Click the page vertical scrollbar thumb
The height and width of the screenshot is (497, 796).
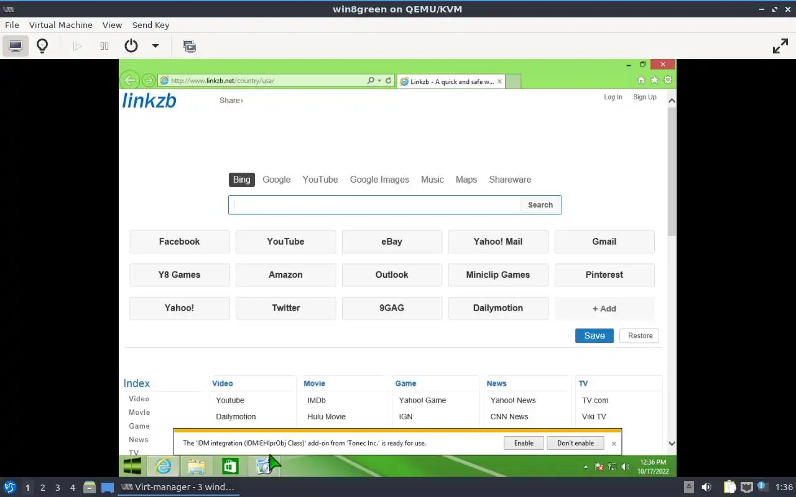(x=672, y=171)
